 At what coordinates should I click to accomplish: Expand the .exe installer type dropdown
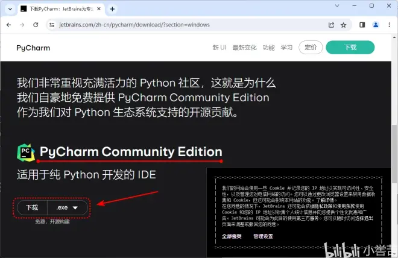coord(68,207)
